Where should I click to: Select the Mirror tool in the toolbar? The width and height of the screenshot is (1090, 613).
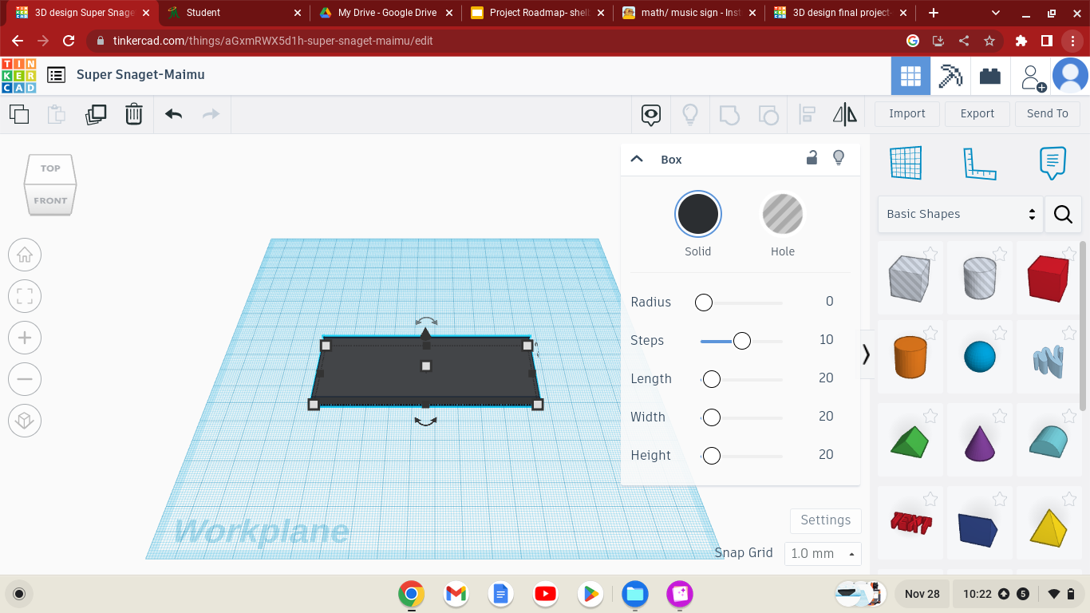(x=843, y=114)
